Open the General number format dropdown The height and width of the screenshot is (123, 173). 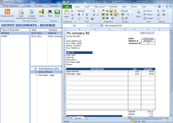coord(133,11)
